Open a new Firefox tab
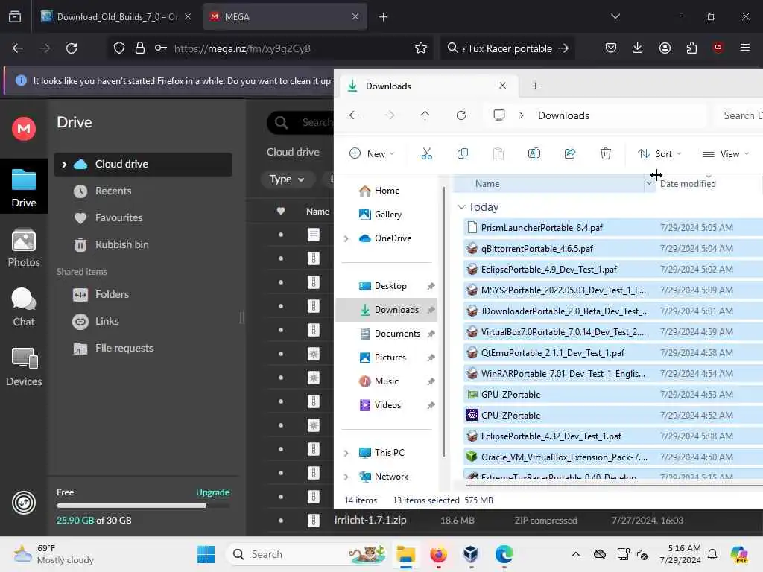Viewport: 763px width, 572px height. click(384, 16)
